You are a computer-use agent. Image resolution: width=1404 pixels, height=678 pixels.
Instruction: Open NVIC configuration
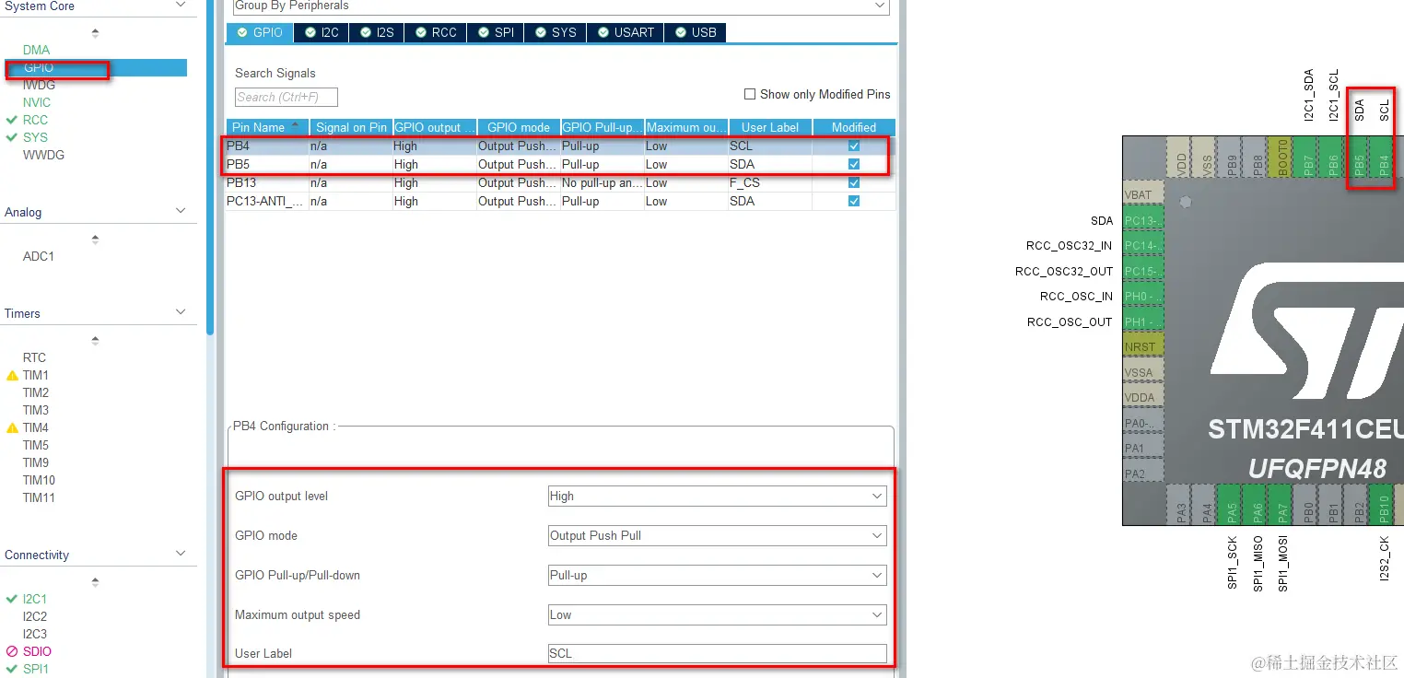coord(37,102)
